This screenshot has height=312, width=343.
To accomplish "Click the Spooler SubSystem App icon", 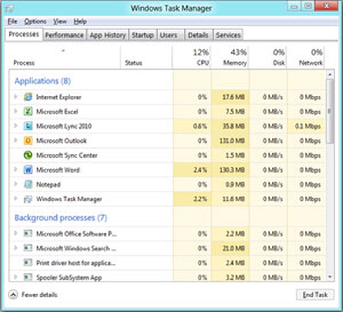I will (x=28, y=277).
